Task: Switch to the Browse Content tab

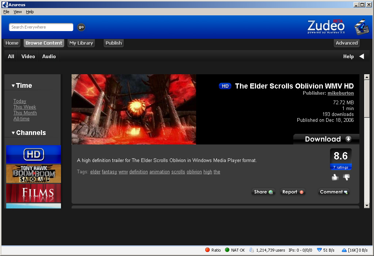Action: [x=44, y=43]
